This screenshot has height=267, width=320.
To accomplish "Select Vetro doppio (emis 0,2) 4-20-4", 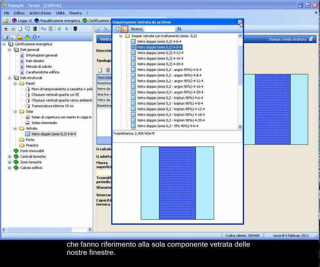I will tap(160, 64).
